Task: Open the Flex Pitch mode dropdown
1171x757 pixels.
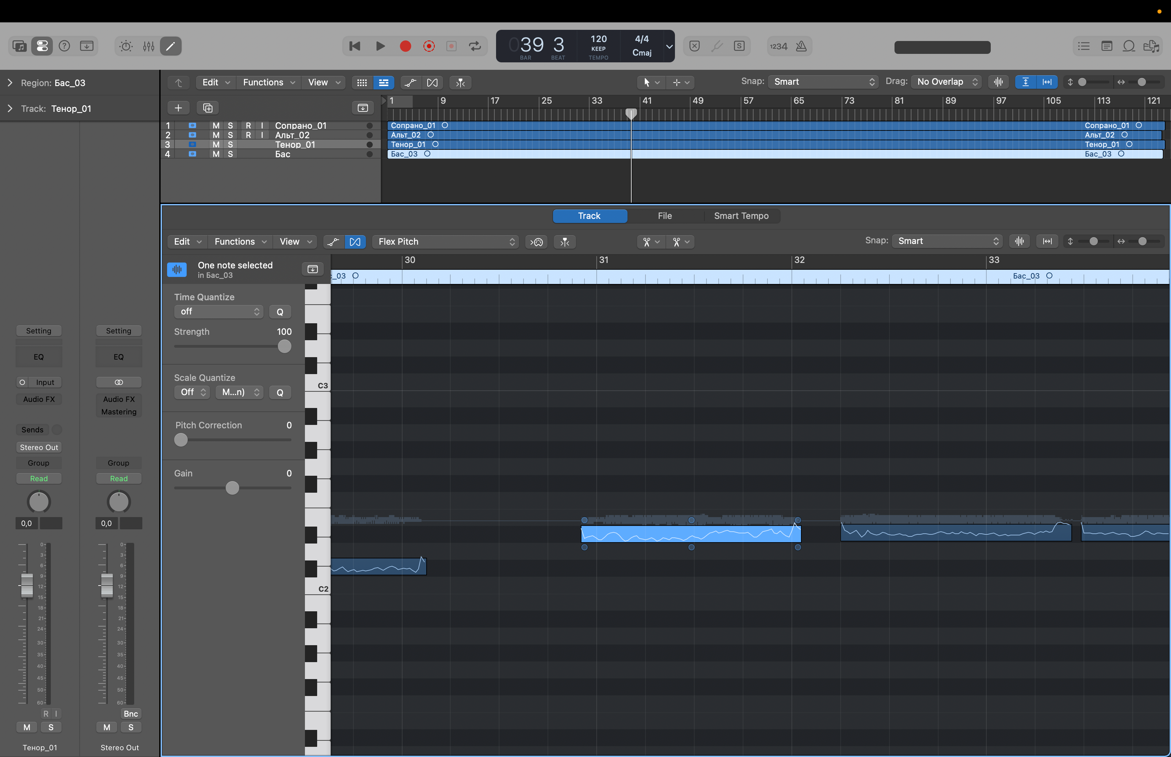Action: click(x=446, y=242)
